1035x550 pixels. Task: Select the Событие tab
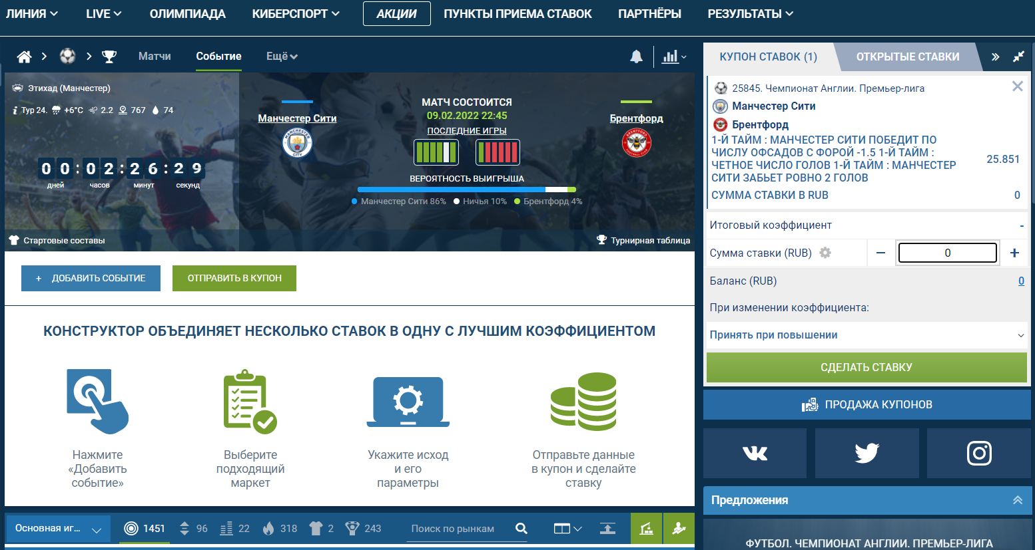coord(218,57)
